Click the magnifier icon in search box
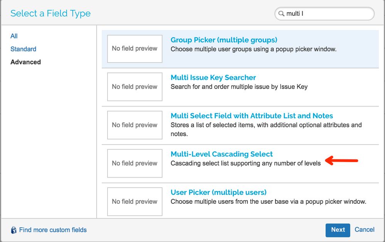Viewport: 385px width, 242px height. pos(281,14)
